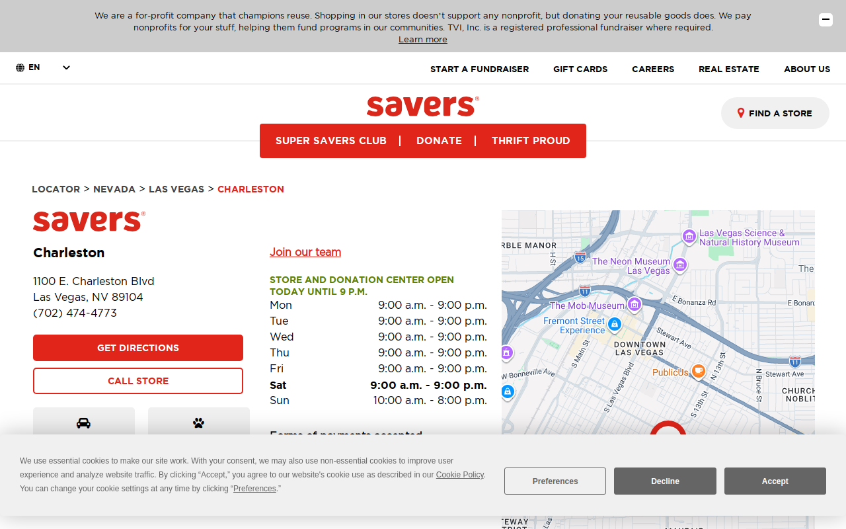Click the Fri hours row
Screen dimensions: 846x529
(378, 369)
